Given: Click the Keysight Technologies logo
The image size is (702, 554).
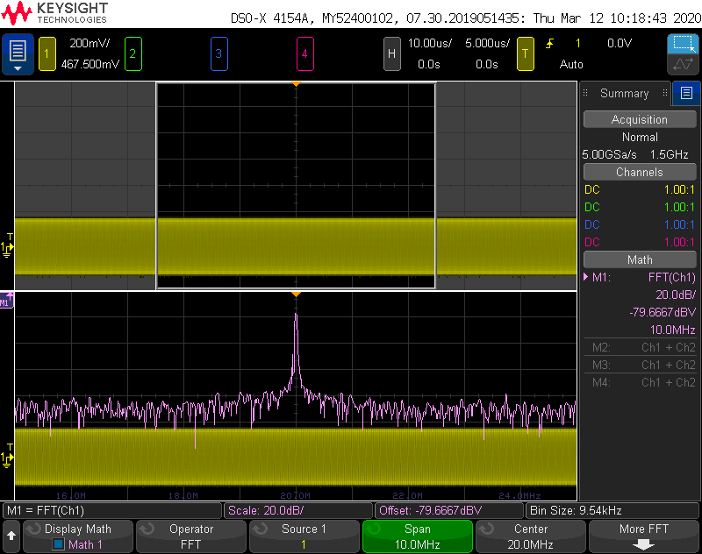Looking at the screenshot, I should (x=54, y=13).
